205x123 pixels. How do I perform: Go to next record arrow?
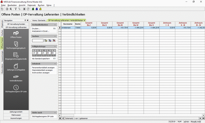click(200, 118)
